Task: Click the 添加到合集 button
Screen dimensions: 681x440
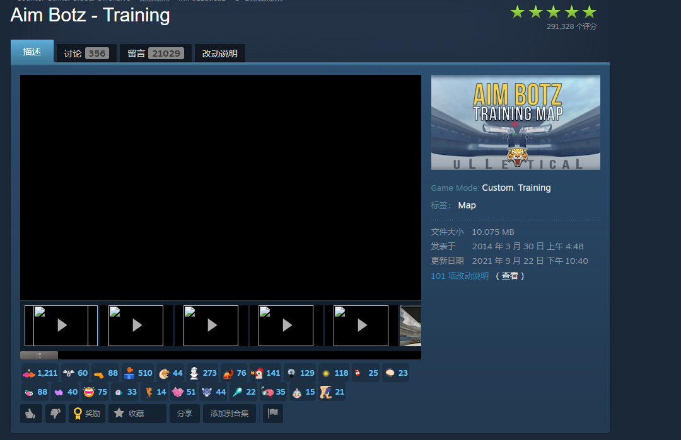Action: tap(230, 414)
